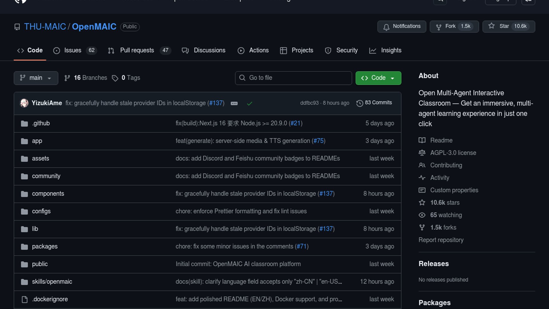Click the Notifications bell button

[401, 26]
